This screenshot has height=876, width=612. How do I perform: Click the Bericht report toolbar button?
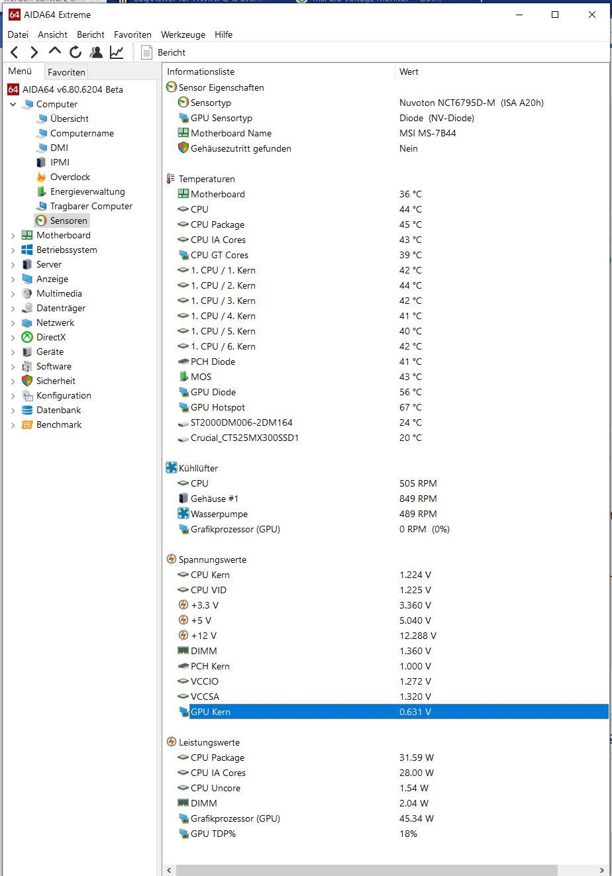click(x=164, y=52)
